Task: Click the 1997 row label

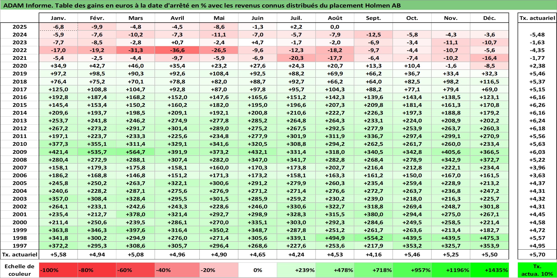Action: pos(20,246)
